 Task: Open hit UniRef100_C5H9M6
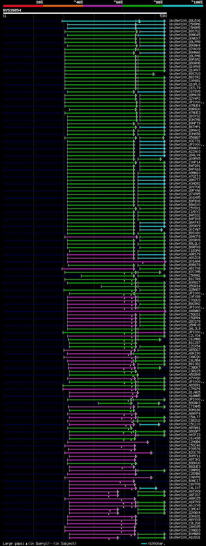[x=185, y=24]
